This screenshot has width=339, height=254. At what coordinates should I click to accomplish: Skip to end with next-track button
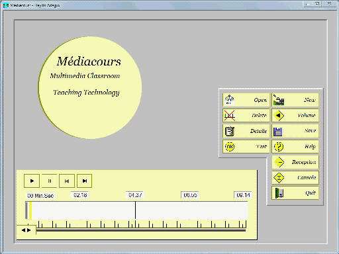point(84,181)
